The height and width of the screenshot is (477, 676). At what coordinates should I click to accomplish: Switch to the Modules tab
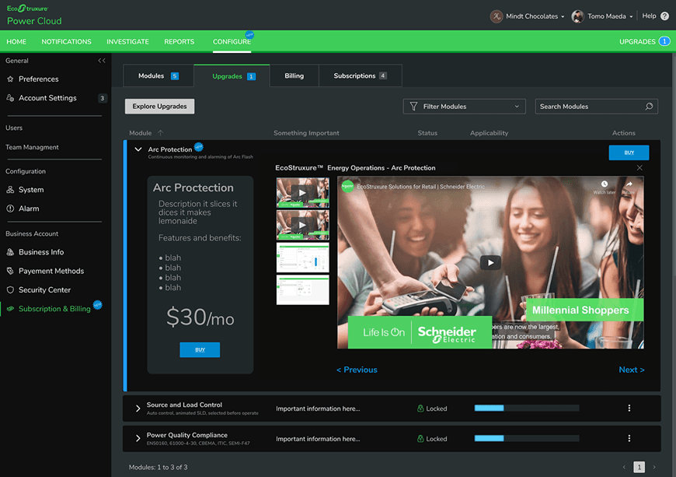pyautogui.click(x=159, y=75)
